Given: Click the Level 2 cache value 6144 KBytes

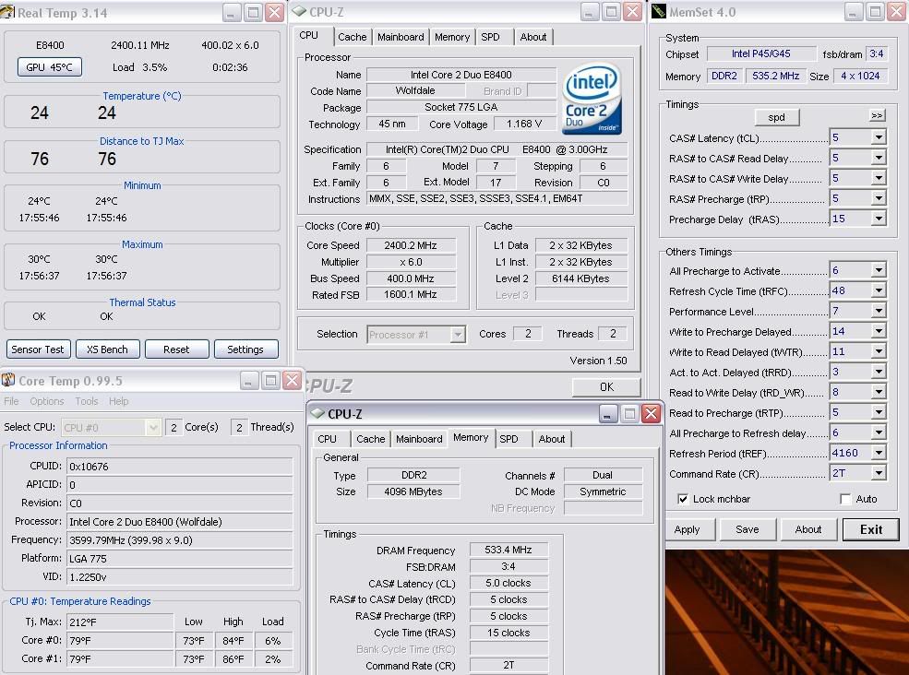Looking at the screenshot, I should pos(580,278).
